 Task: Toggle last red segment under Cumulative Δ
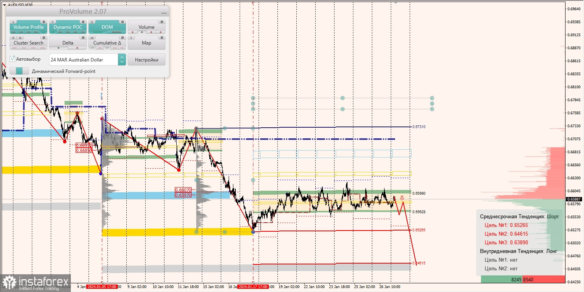tap(122, 48)
